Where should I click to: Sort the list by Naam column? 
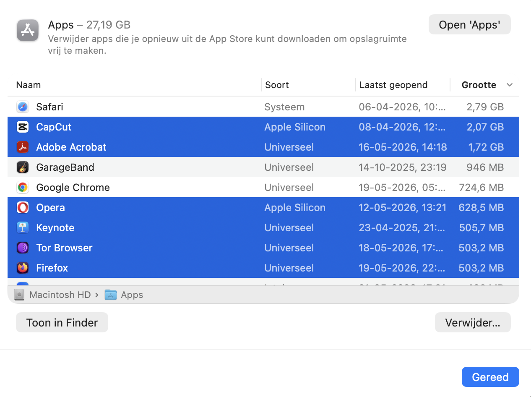29,85
